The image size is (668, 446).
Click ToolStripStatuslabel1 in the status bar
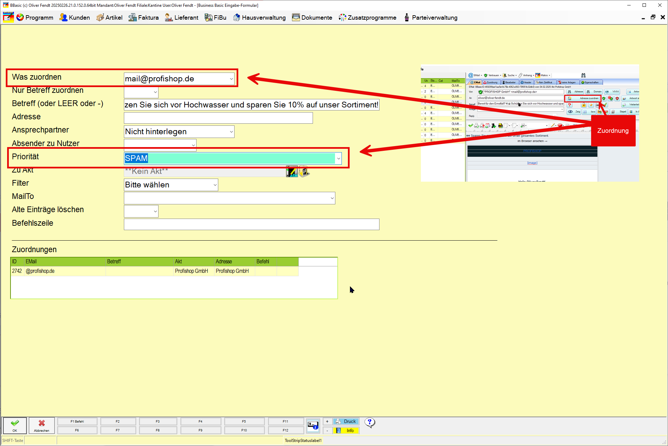303,441
